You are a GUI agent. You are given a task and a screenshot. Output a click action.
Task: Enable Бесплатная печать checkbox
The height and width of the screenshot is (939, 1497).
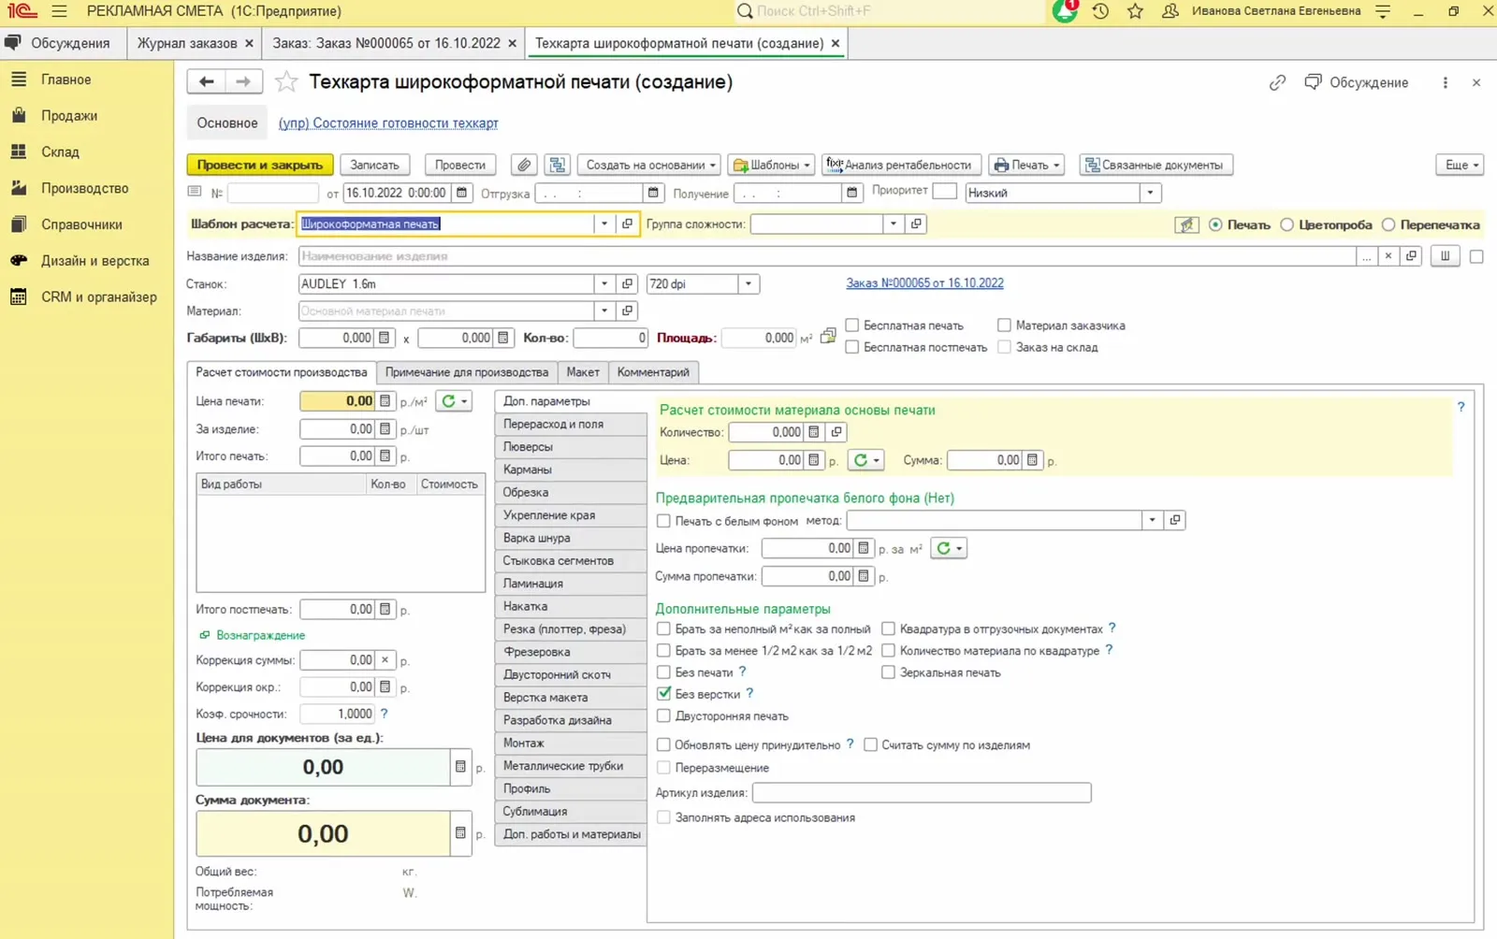[x=852, y=325]
